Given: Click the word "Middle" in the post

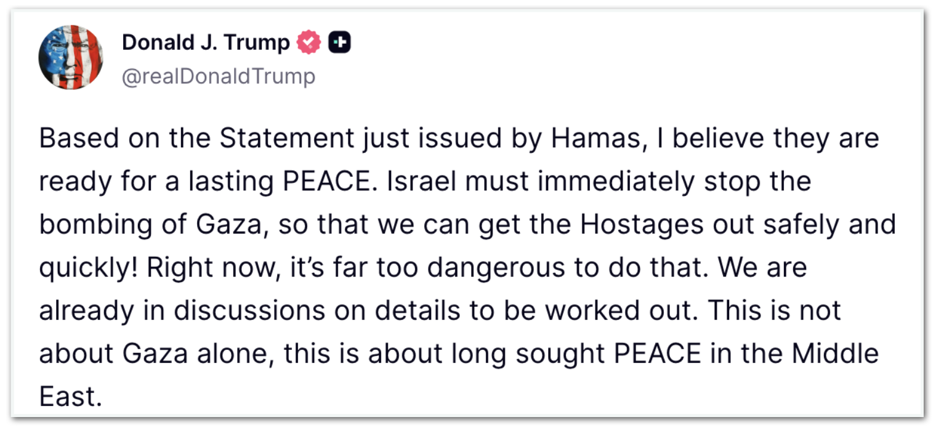Looking at the screenshot, I should pos(835,354).
